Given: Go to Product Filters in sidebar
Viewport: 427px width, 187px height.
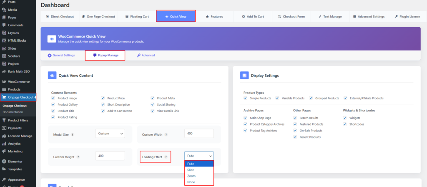Looking at the screenshot, I should tap(18, 120).
